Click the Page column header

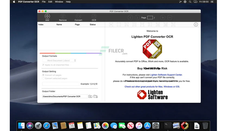(x=77, y=25)
